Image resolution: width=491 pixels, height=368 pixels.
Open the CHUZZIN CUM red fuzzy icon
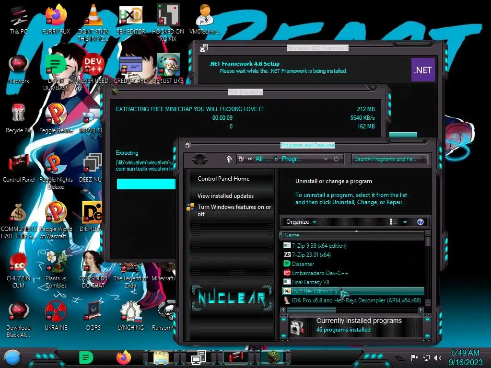[19, 270]
